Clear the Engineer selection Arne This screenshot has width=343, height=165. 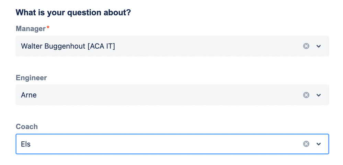(x=306, y=95)
